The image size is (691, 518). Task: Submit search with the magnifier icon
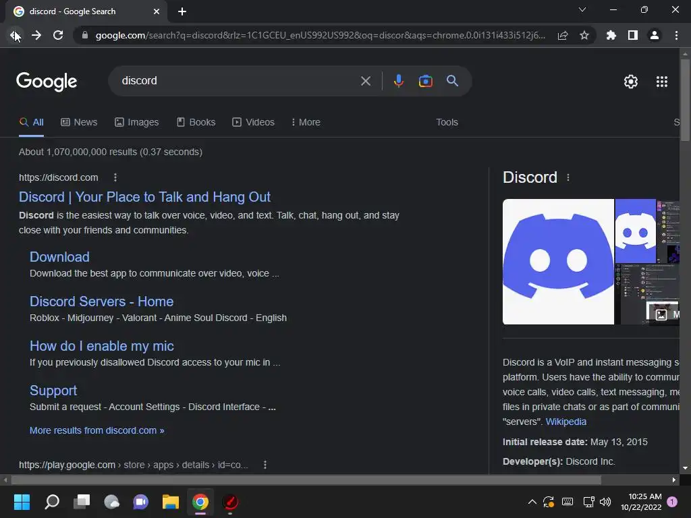click(452, 81)
